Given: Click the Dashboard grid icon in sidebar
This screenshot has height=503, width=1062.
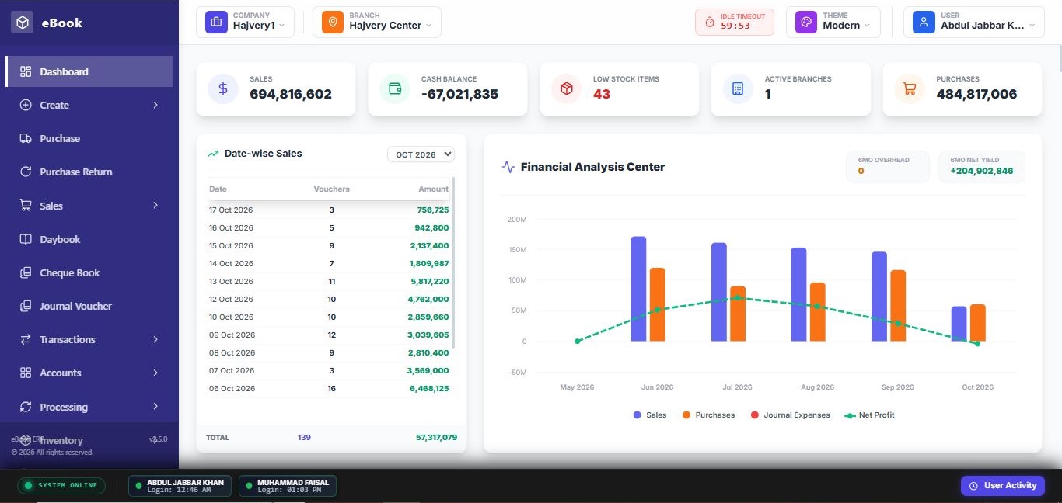Looking at the screenshot, I should coord(26,71).
